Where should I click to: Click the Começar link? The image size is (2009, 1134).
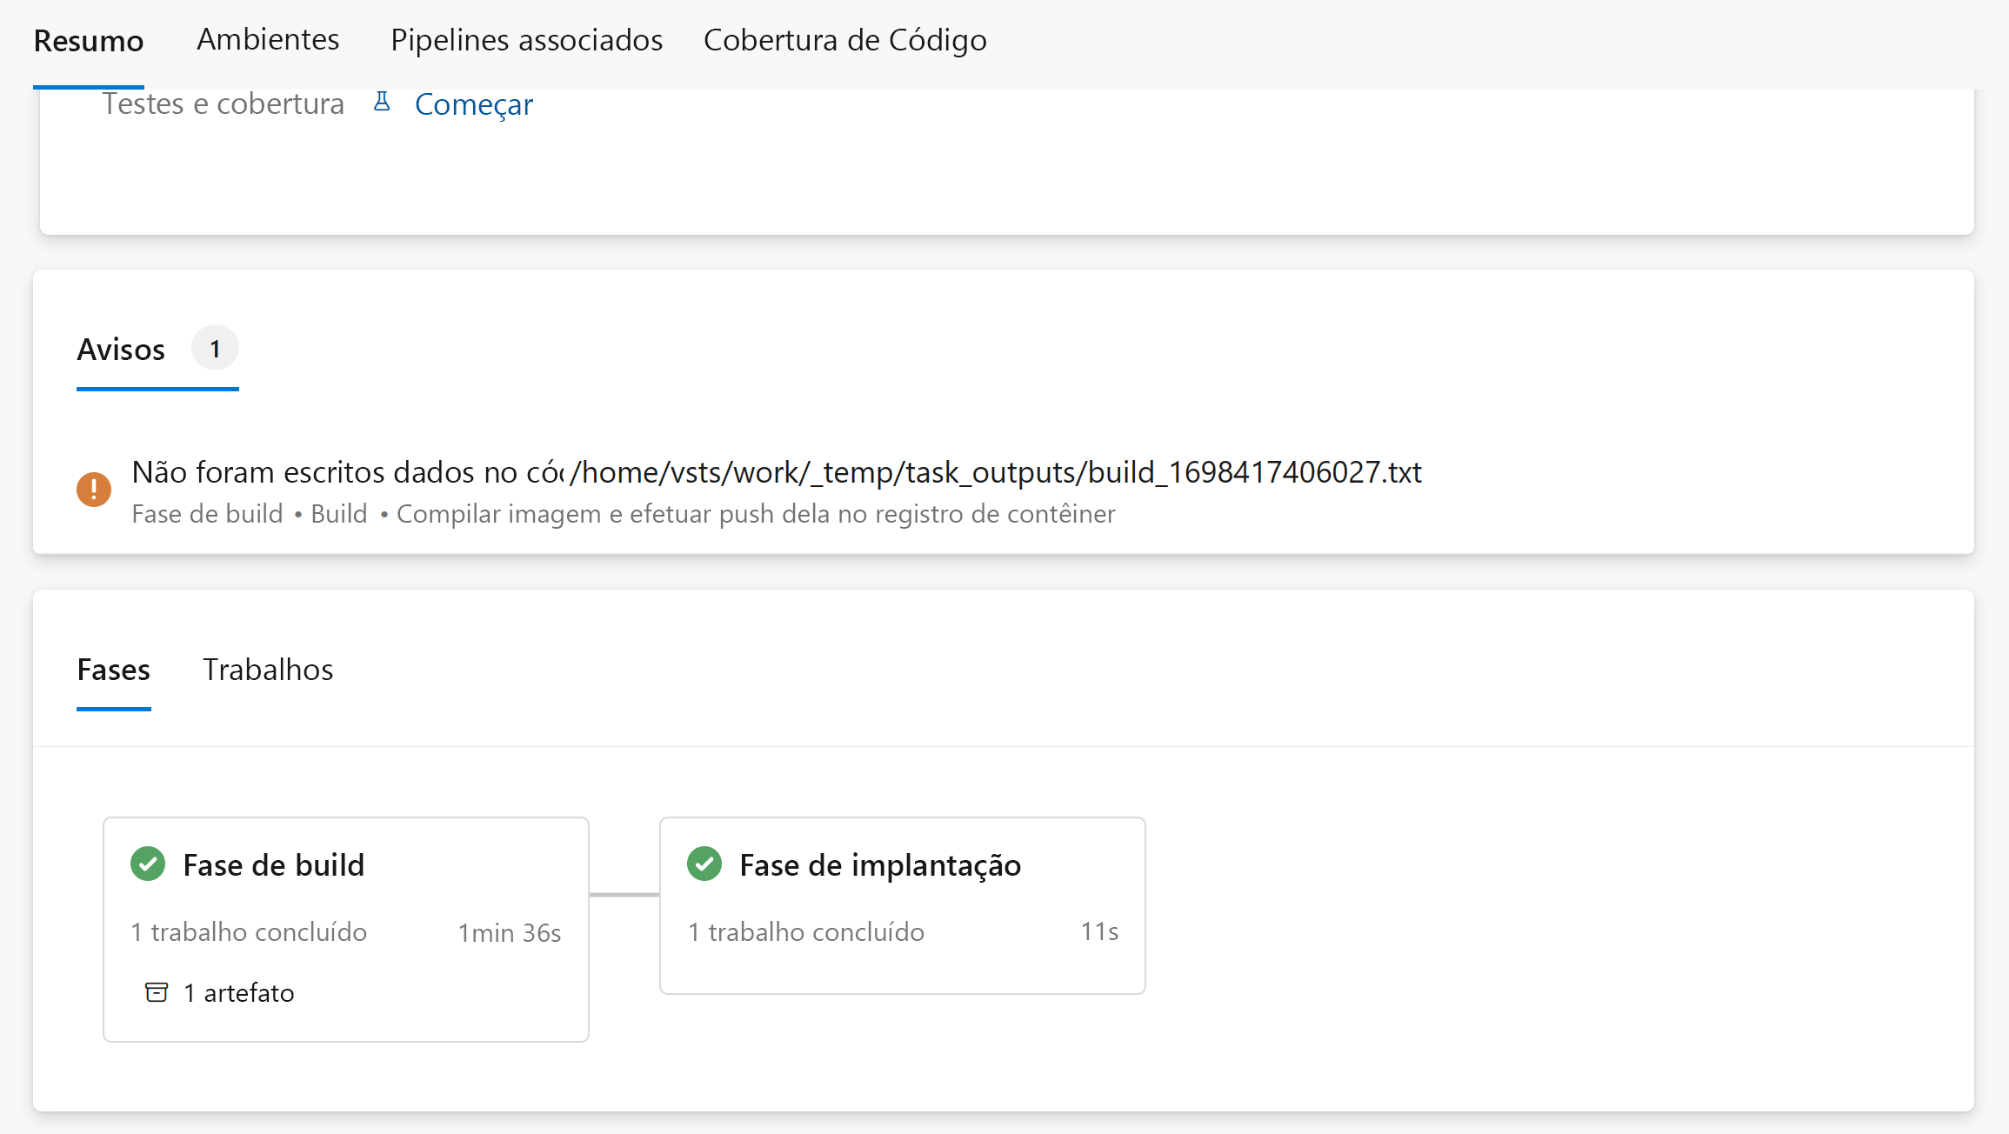[x=474, y=103]
